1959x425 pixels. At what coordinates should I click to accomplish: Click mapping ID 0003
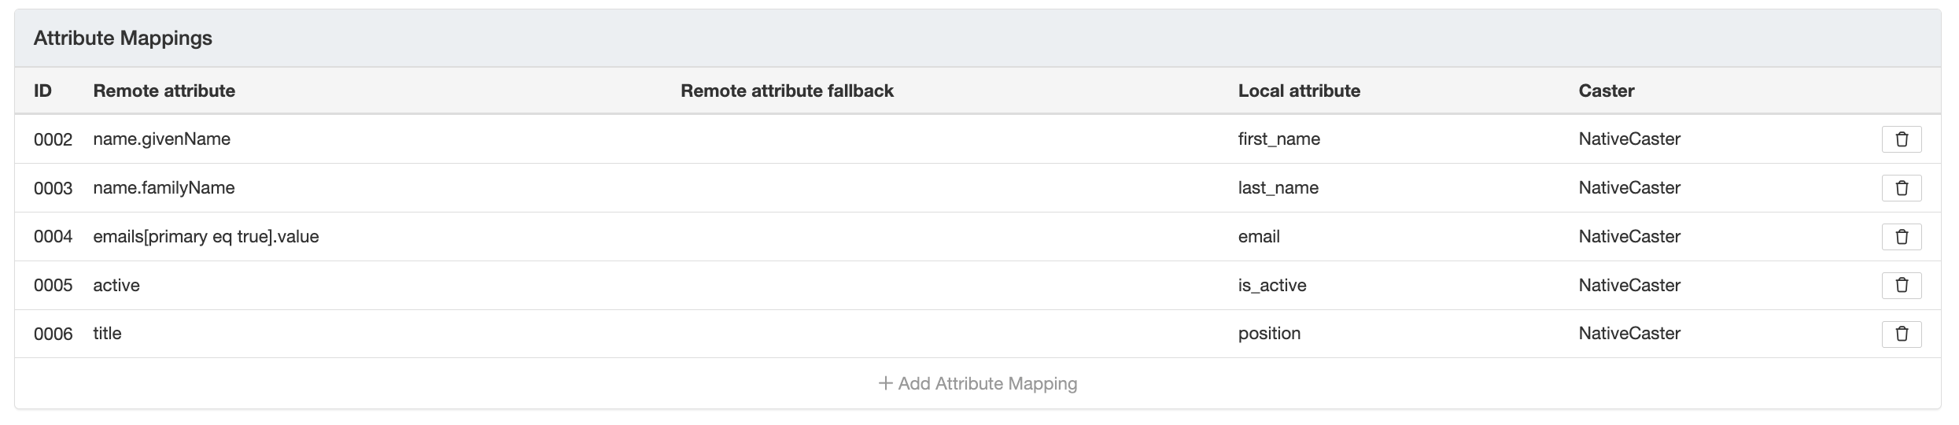tap(53, 188)
